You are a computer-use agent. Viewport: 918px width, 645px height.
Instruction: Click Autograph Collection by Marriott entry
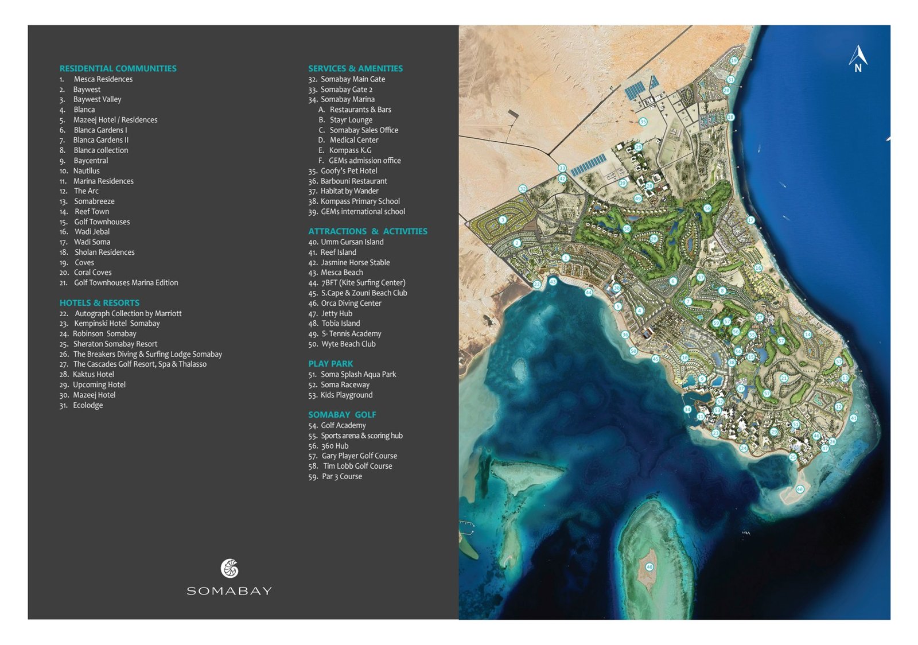click(x=120, y=313)
